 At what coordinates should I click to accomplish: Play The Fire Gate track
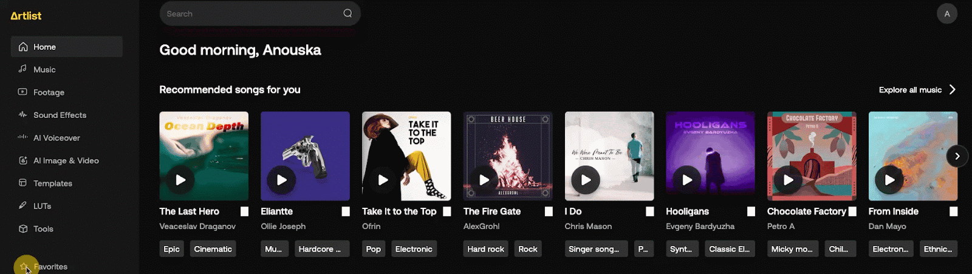tap(484, 180)
